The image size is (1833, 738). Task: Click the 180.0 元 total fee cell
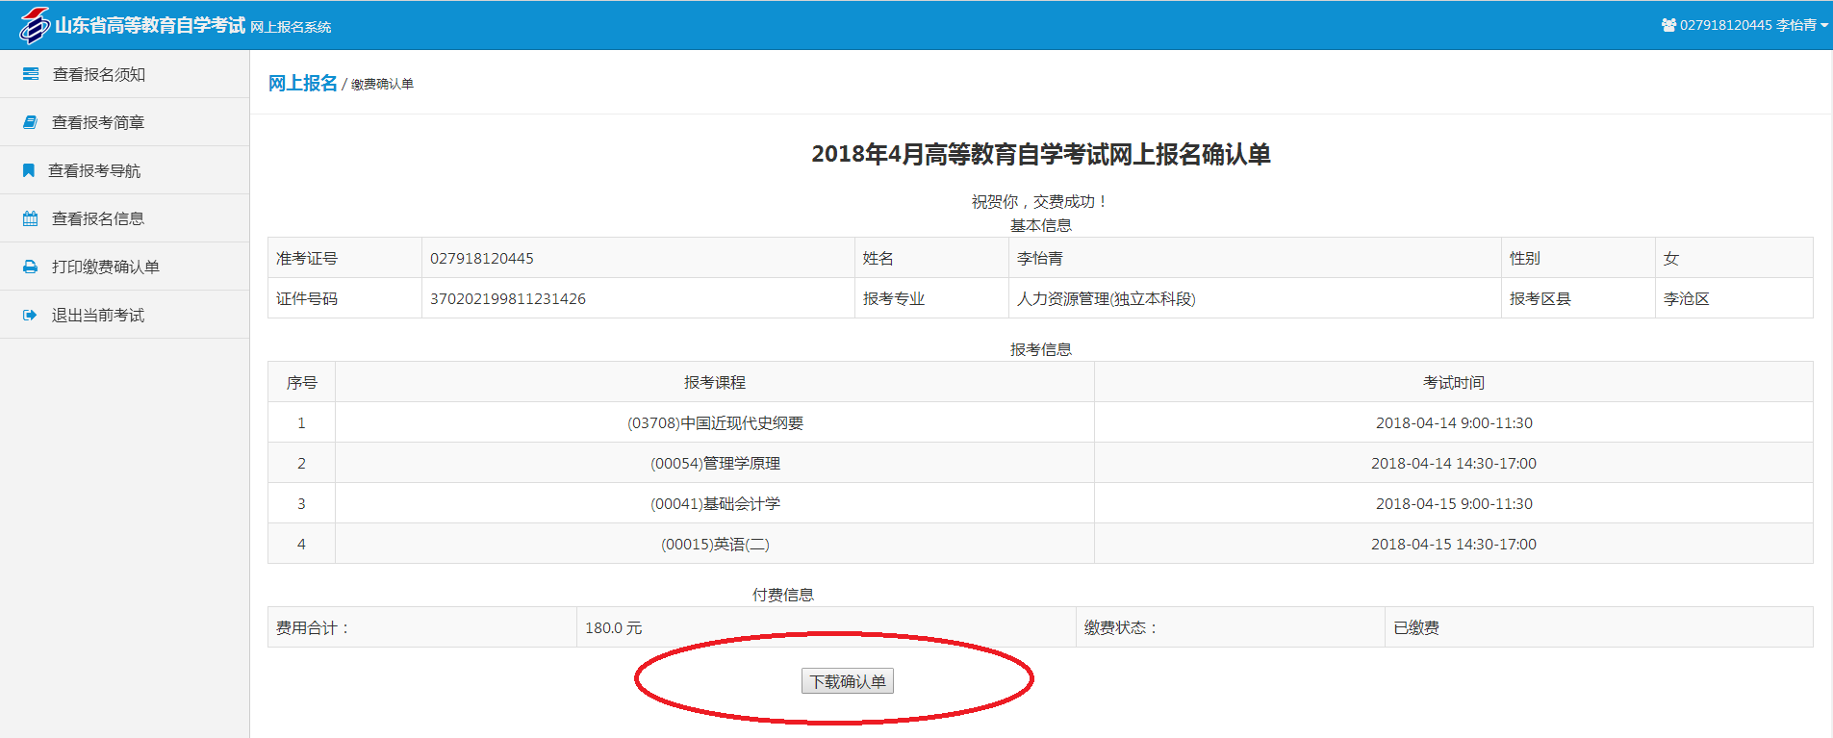coord(613,627)
